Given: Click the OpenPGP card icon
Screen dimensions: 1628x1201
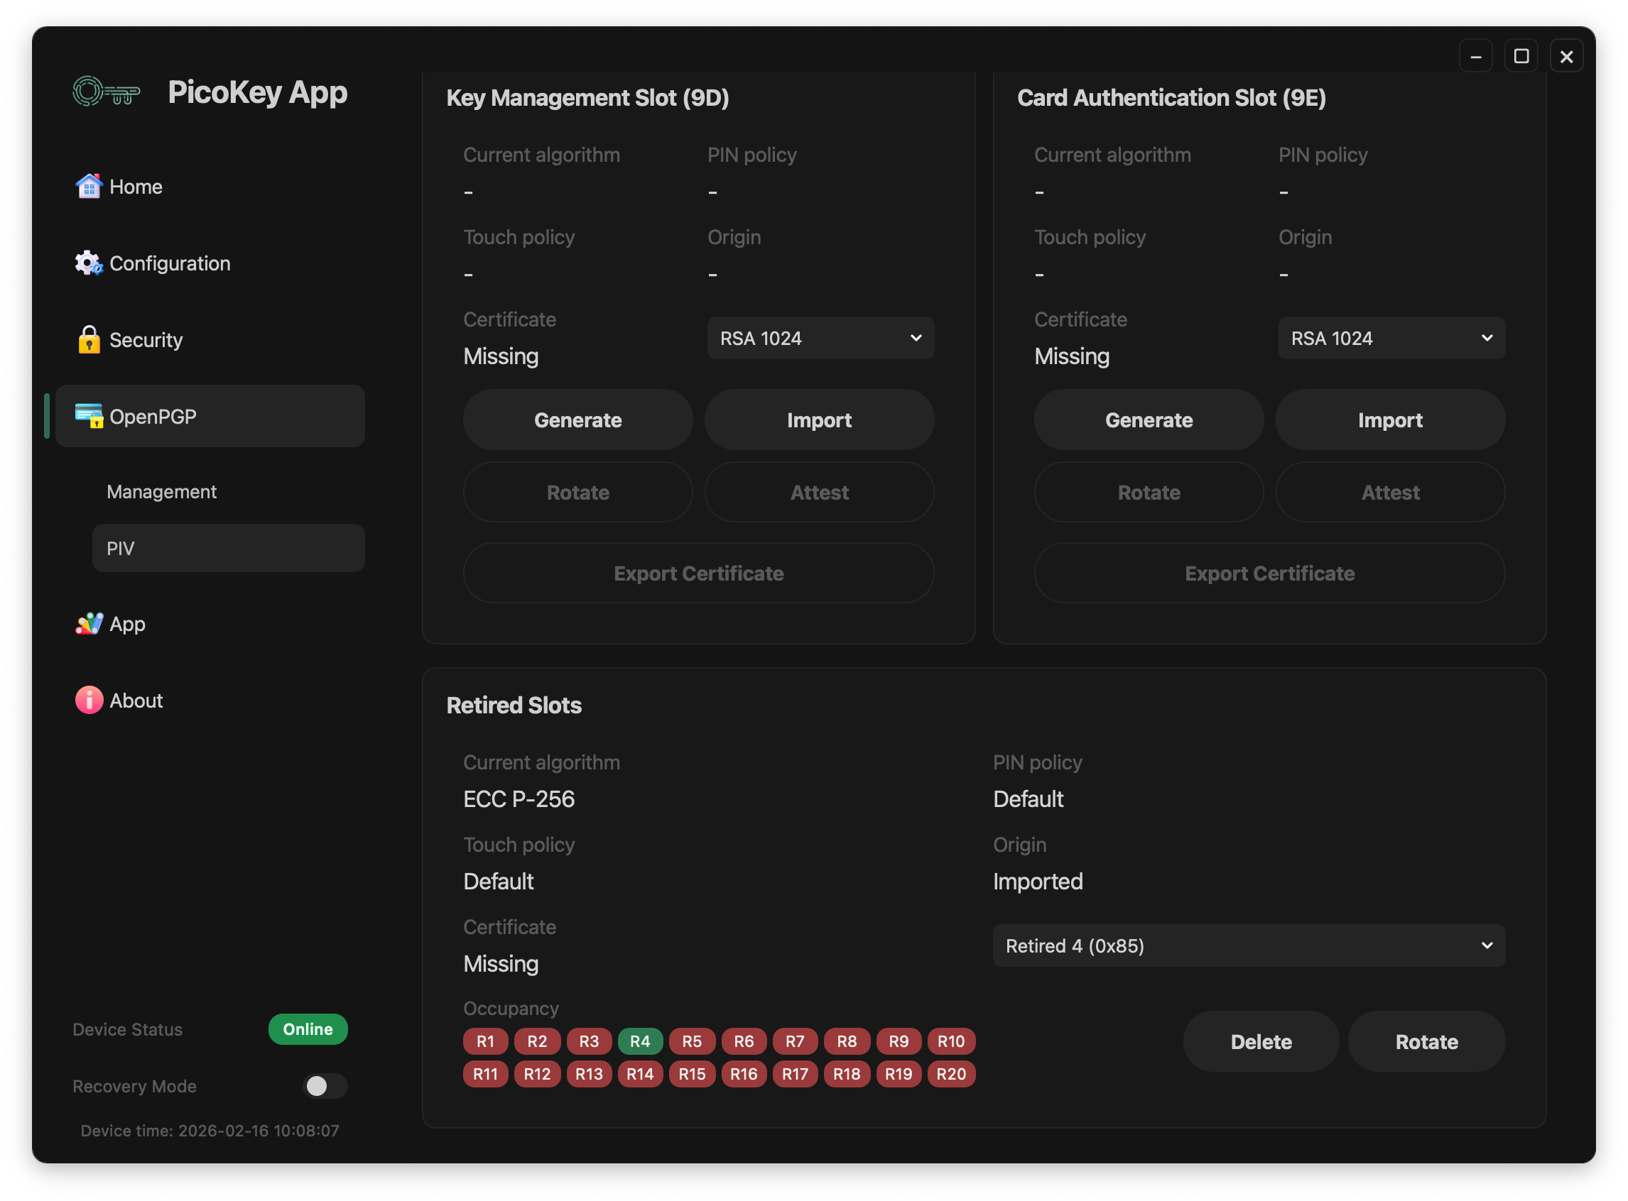Looking at the screenshot, I should point(89,416).
